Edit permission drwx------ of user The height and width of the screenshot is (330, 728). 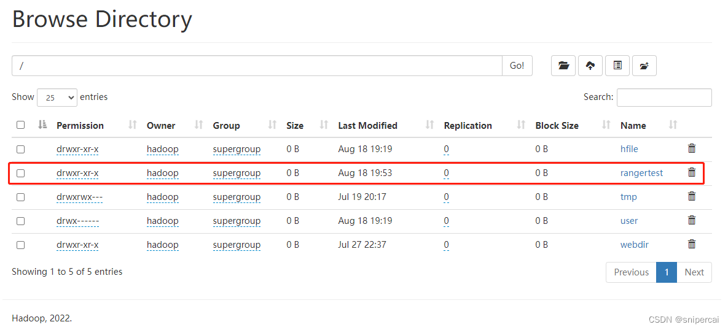(77, 221)
